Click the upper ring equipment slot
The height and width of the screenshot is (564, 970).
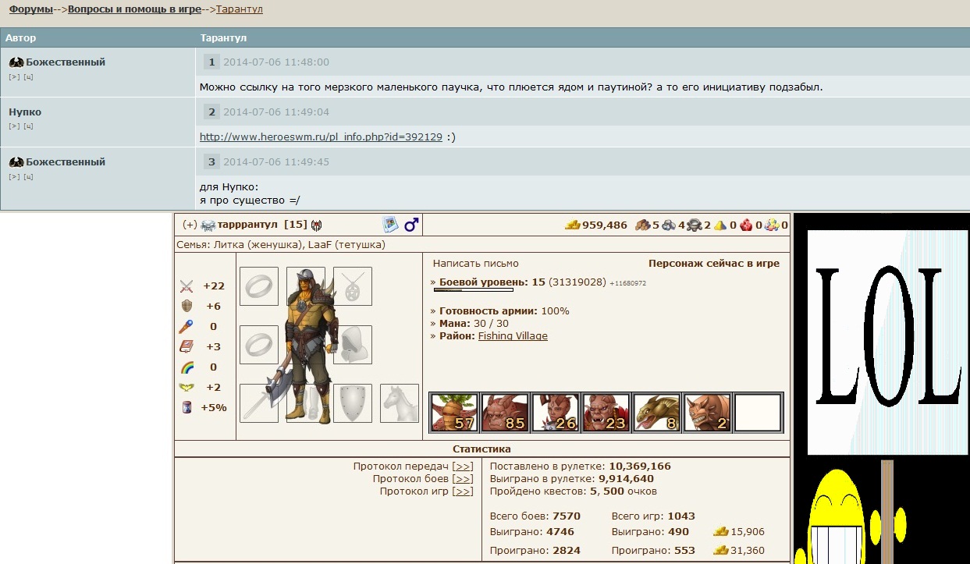pyautogui.click(x=259, y=286)
